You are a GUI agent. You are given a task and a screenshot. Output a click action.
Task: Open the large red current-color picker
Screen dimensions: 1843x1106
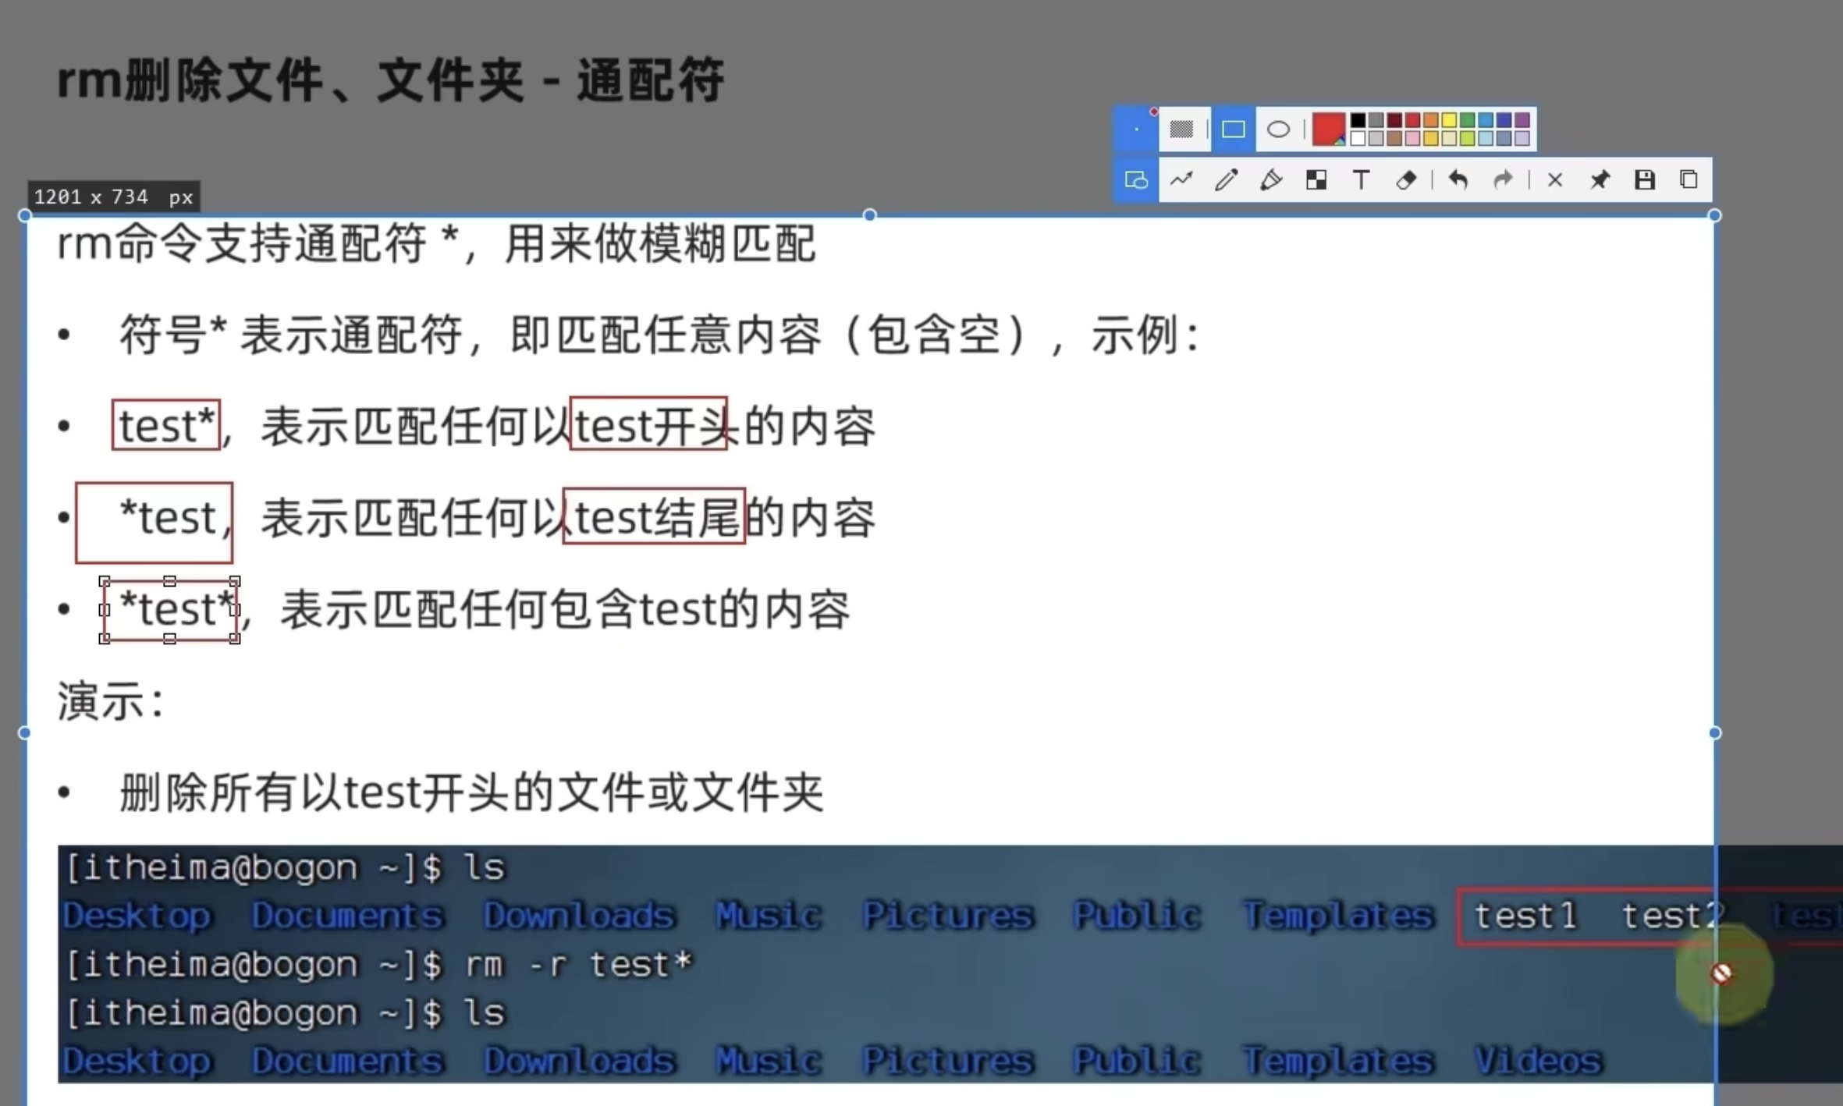pyautogui.click(x=1329, y=129)
